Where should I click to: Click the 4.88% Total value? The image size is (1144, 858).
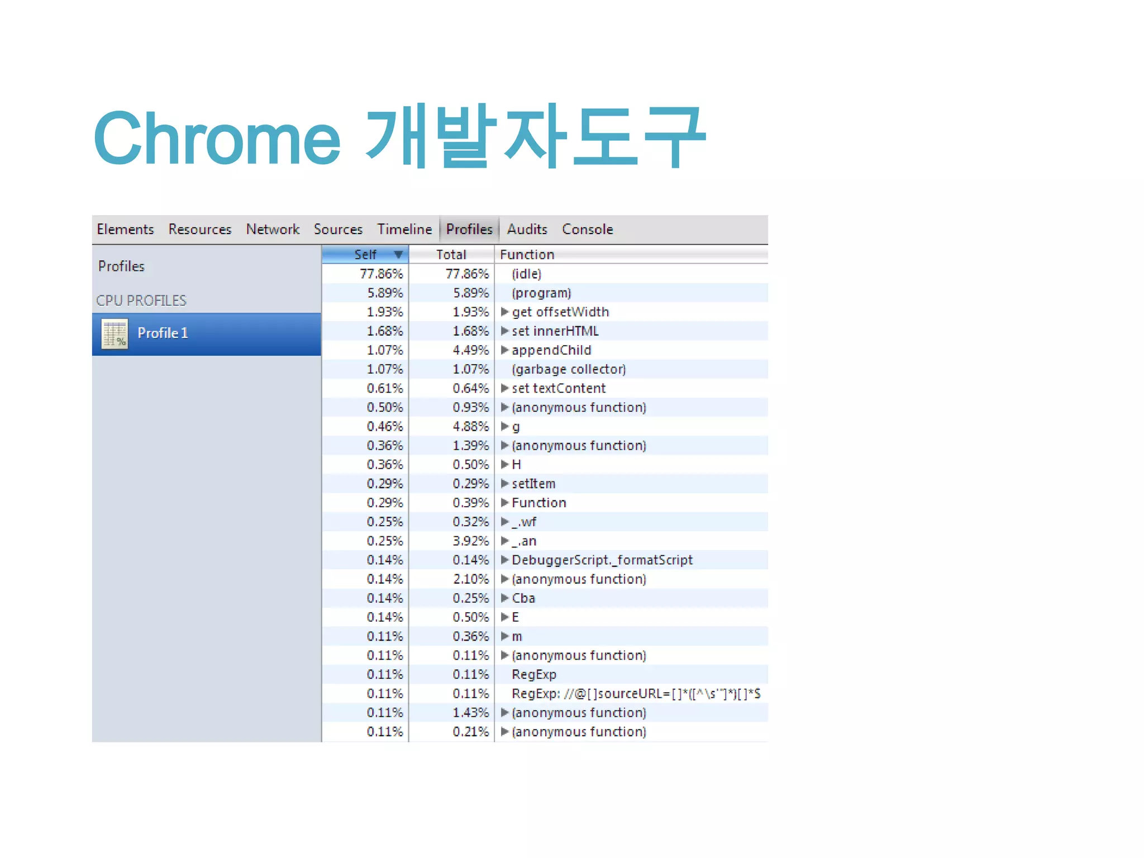tap(470, 426)
